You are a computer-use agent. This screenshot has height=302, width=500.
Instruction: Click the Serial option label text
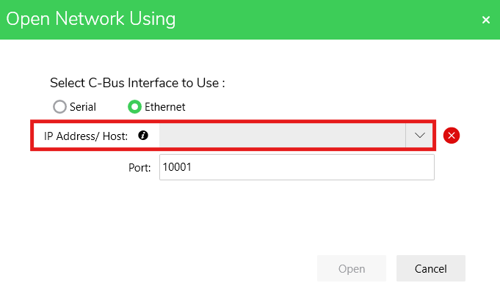coord(83,107)
